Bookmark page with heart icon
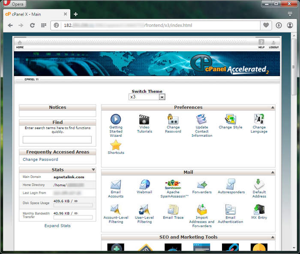This screenshot has width=300, height=254. click(x=266, y=25)
